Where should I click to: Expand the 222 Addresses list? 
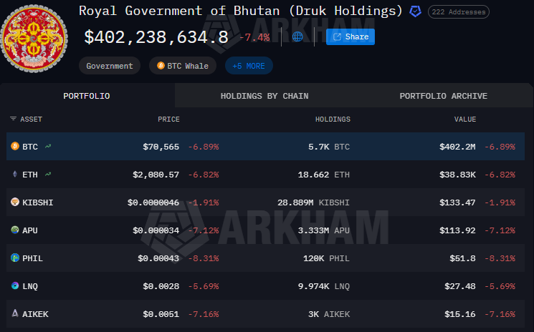pyautogui.click(x=459, y=12)
